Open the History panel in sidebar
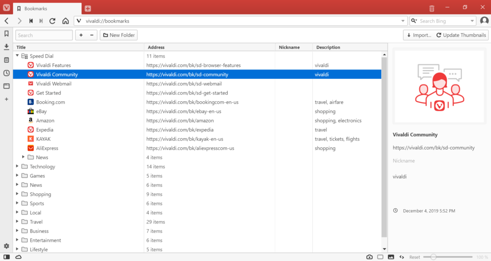This screenshot has width=491, height=261. [6, 73]
